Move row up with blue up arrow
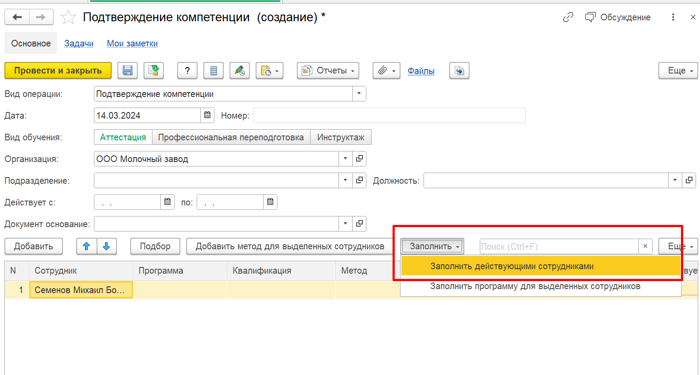 [86, 247]
